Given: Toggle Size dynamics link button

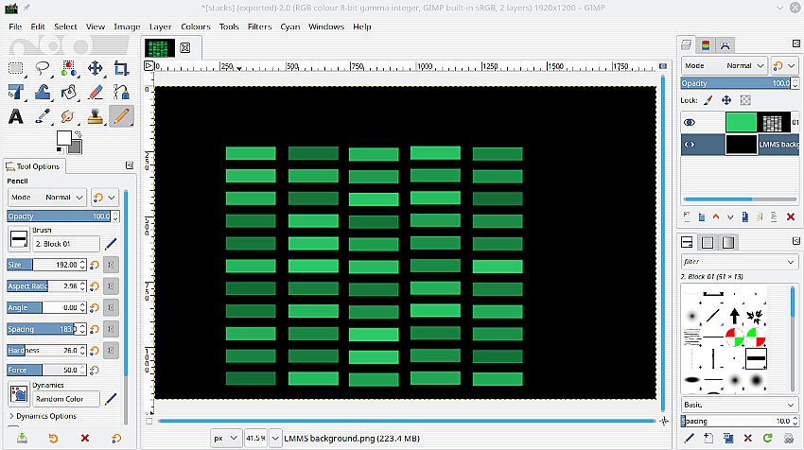Looking at the screenshot, I should pyautogui.click(x=111, y=265).
